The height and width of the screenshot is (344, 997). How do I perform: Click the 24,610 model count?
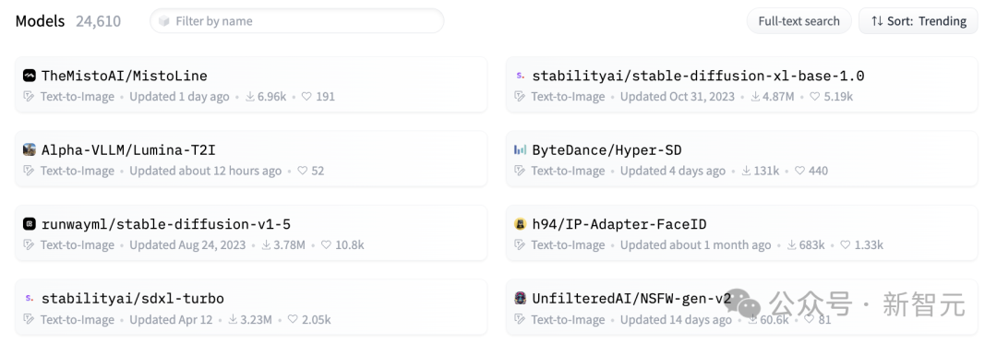point(99,21)
